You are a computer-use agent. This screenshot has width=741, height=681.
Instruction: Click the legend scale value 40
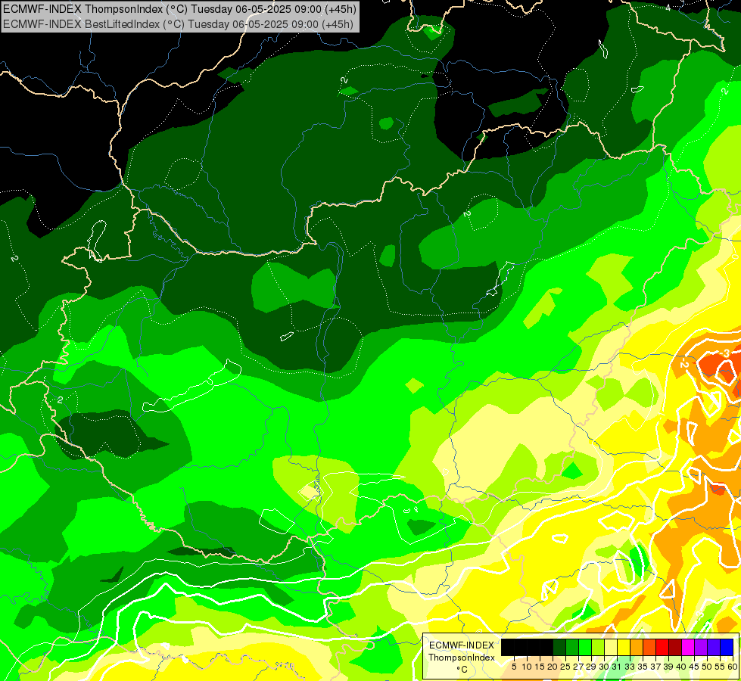coord(681,667)
